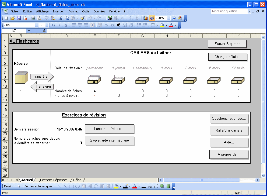
Task: Increase decimal places icon
Action: coord(125,25)
